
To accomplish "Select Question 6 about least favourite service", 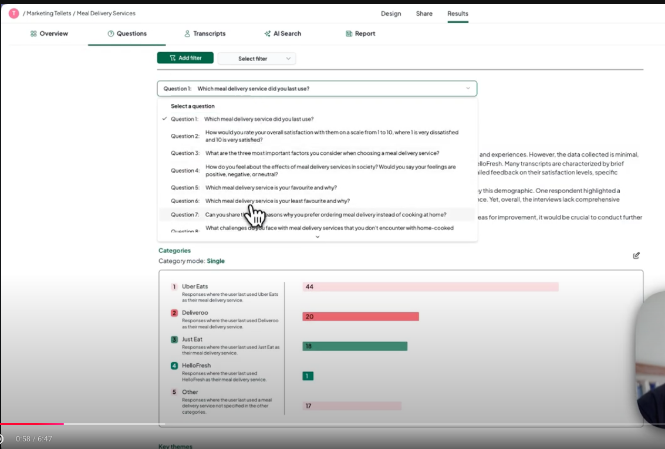I will pyautogui.click(x=317, y=201).
